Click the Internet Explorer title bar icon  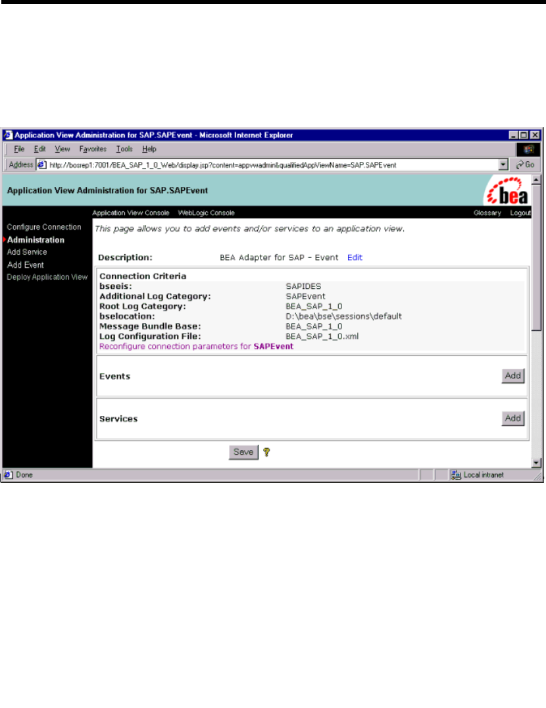tap(8, 135)
